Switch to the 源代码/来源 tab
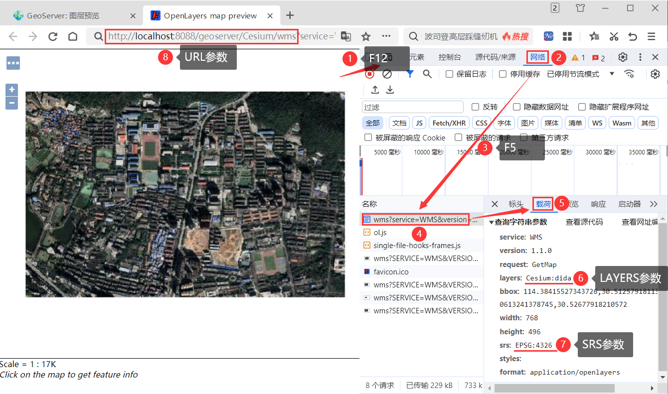The image size is (668, 394). (x=496, y=57)
